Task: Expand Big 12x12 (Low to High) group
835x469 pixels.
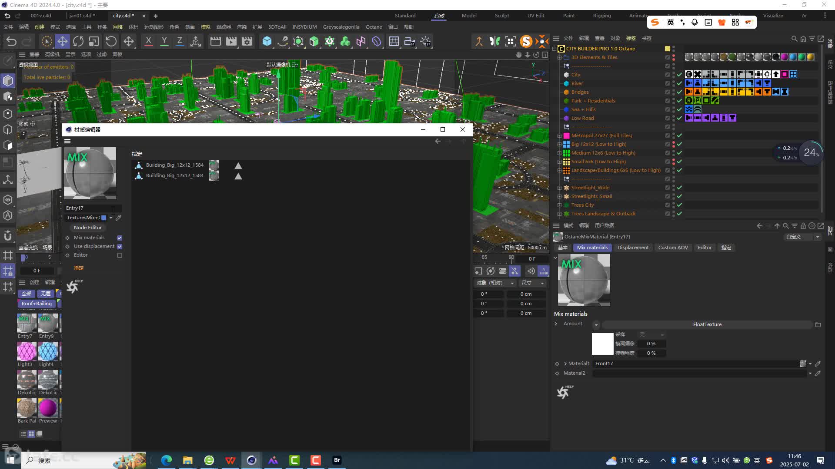Action: coord(560,144)
